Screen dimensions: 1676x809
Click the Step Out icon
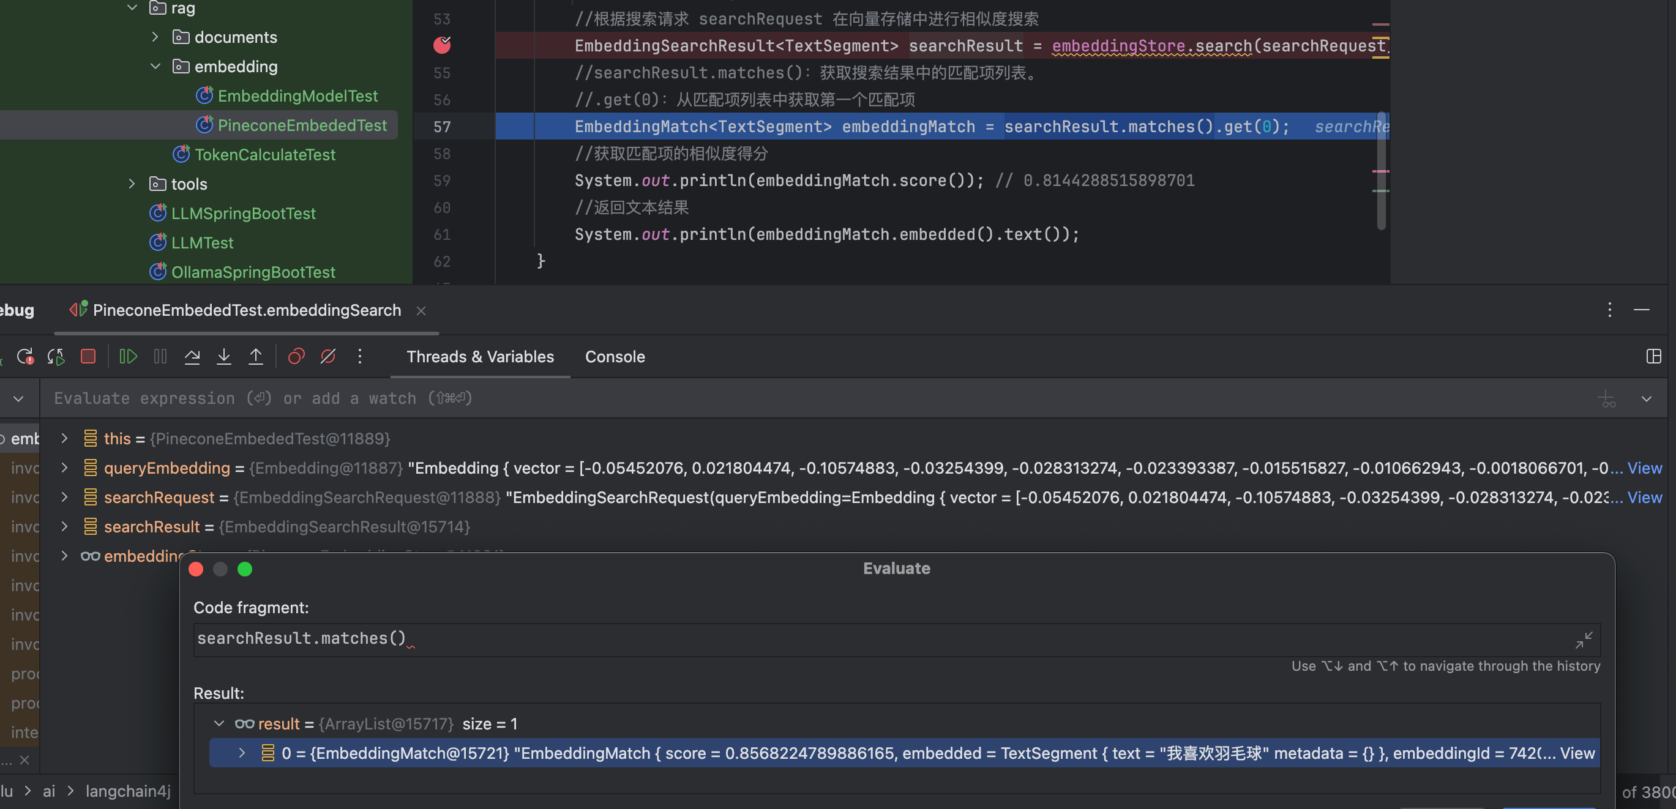pyautogui.click(x=256, y=356)
